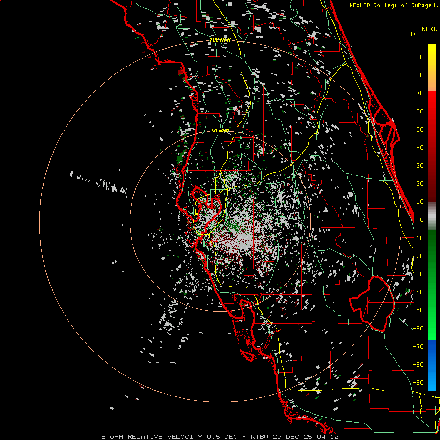The height and width of the screenshot is (440, 440).
Task: Click the blue segment of the velocity color bar
Action: (x=432, y=366)
